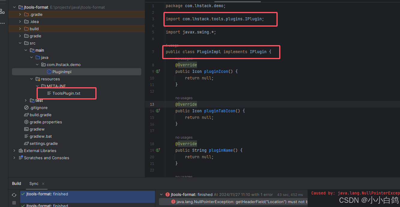Click the jtools-format project module icon
400x207 pixels.
pos(21,7)
